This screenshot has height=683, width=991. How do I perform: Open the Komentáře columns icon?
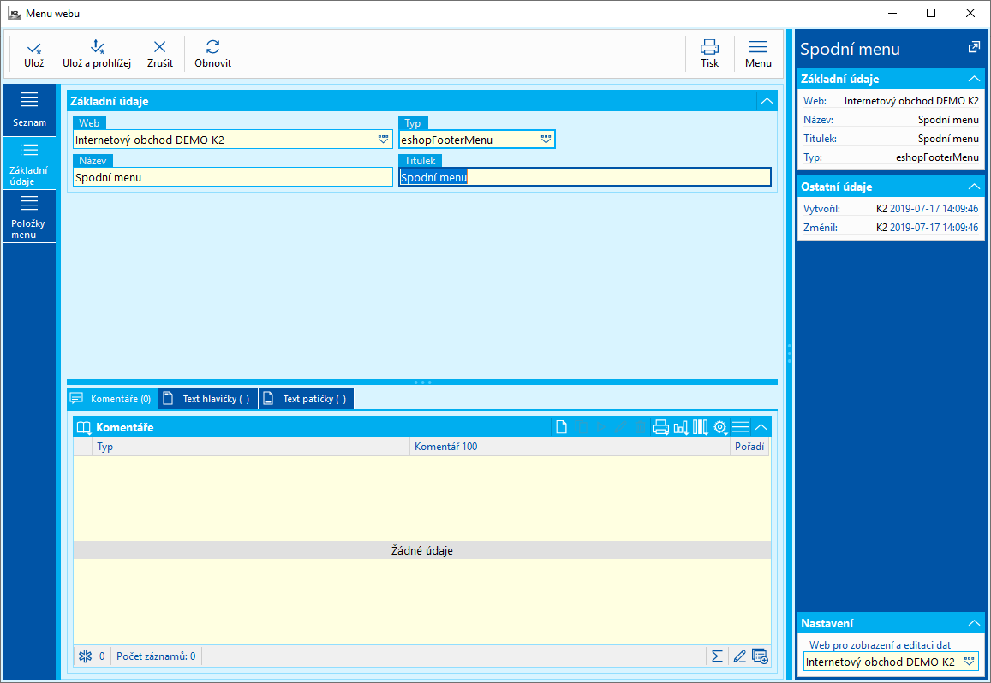pyautogui.click(x=701, y=427)
